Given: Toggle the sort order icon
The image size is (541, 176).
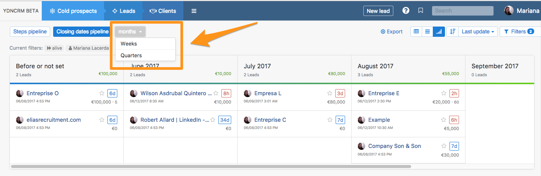Looking at the screenshot, I should tap(453, 32).
